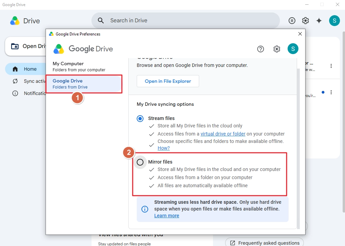Select the Stream files radio button
345x246 pixels.
140,119
